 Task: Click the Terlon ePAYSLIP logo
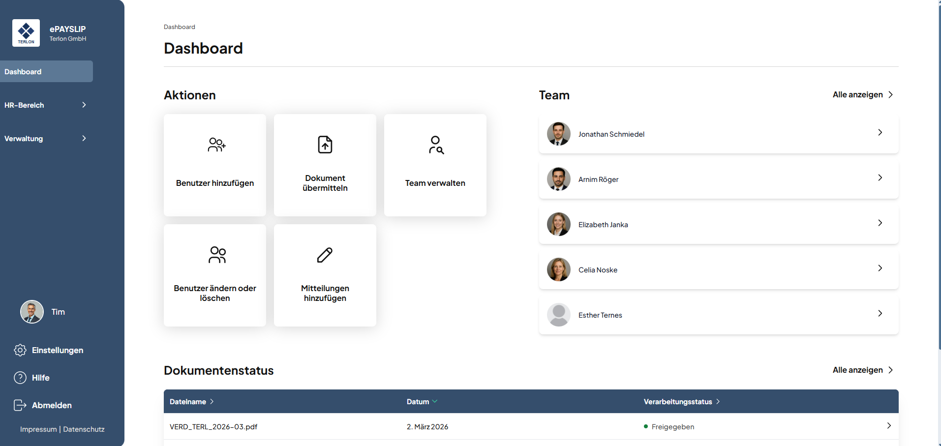(26, 33)
